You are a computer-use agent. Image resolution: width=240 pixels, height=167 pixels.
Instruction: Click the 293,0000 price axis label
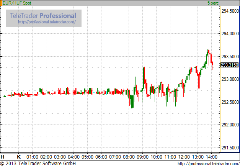click(230, 79)
